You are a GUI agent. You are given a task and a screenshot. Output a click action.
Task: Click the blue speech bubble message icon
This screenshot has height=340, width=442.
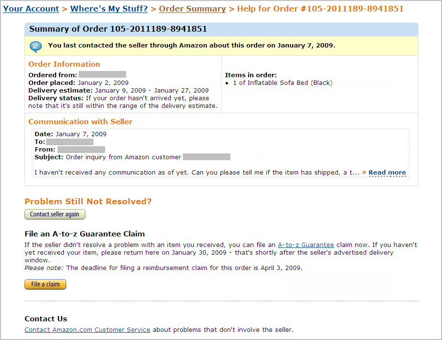(x=36, y=47)
